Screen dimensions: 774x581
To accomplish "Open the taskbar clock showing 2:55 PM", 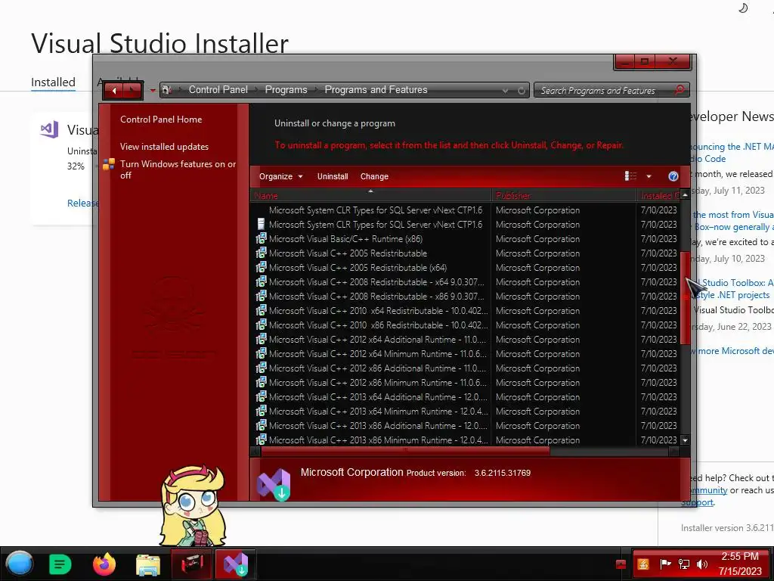I will tap(740, 564).
